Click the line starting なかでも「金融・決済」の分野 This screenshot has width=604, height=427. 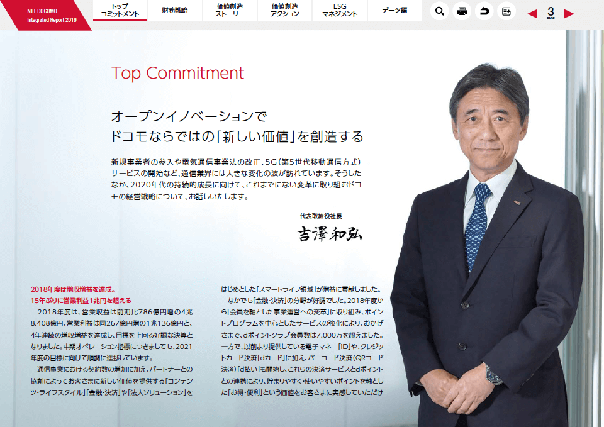tap(306, 301)
